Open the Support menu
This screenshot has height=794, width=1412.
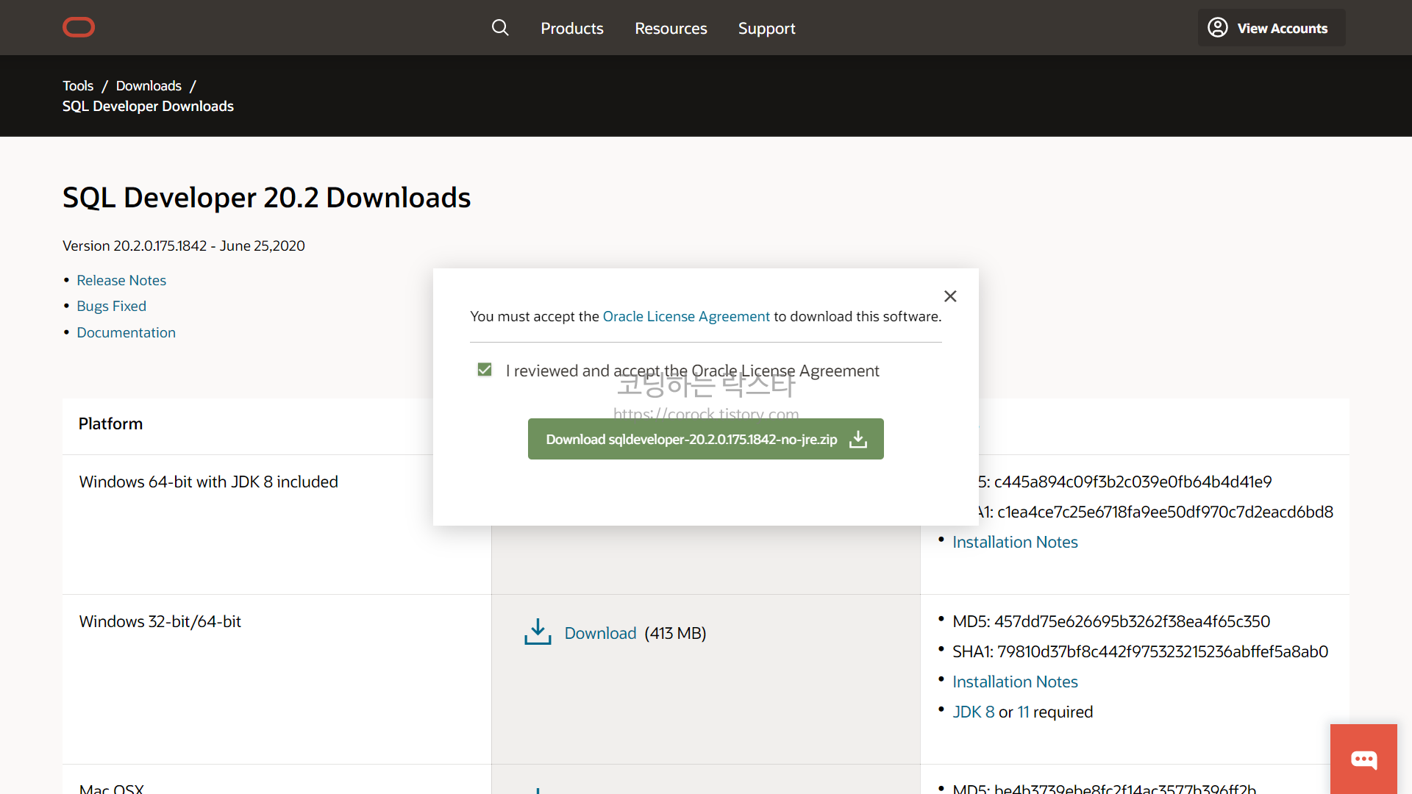coord(766,28)
